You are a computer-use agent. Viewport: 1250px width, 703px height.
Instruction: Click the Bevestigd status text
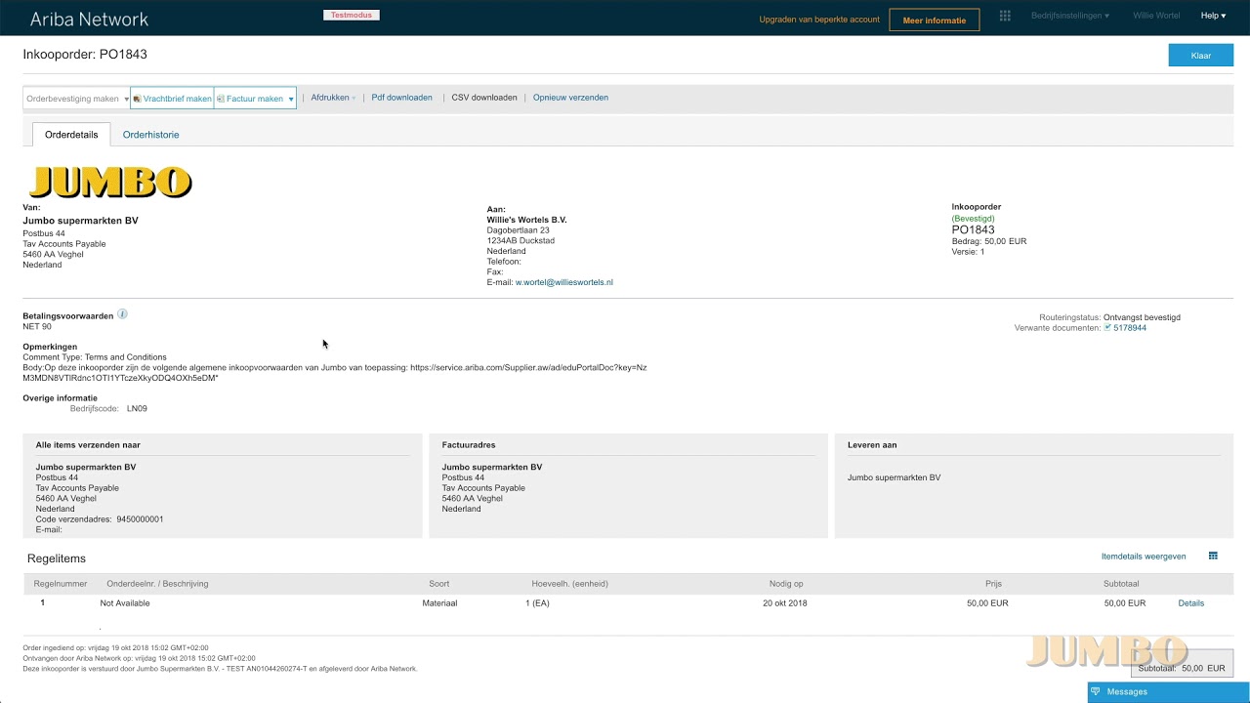[973, 219]
